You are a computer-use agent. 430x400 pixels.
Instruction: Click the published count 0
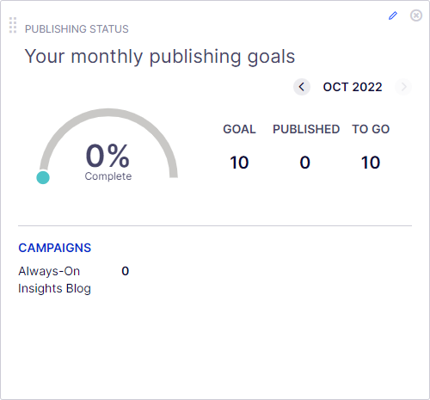pos(305,163)
